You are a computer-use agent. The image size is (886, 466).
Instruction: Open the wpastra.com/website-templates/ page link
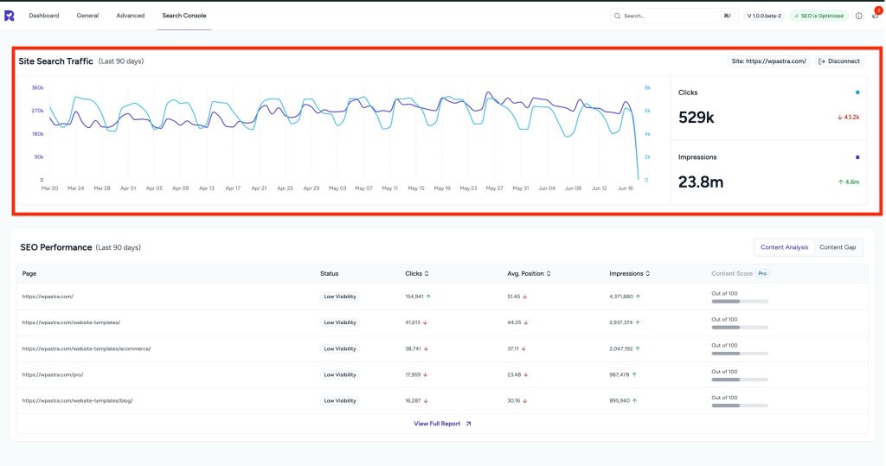coord(71,322)
